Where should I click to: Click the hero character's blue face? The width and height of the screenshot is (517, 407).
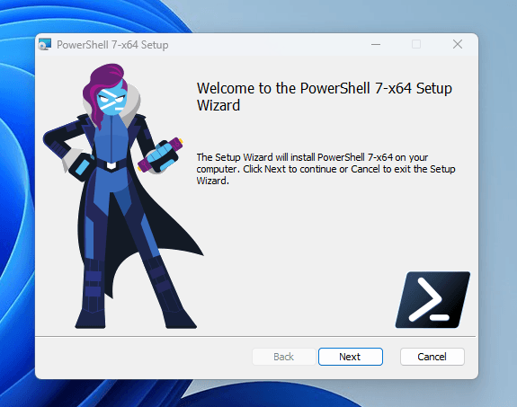point(112,99)
